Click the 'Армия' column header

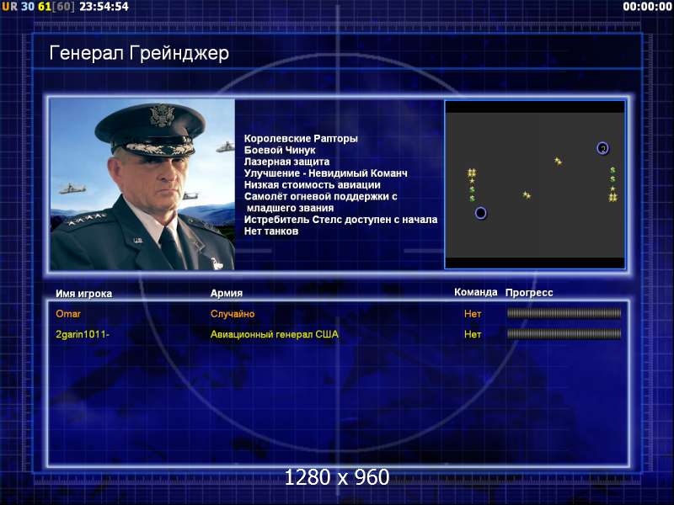pyautogui.click(x=227, y=293)
